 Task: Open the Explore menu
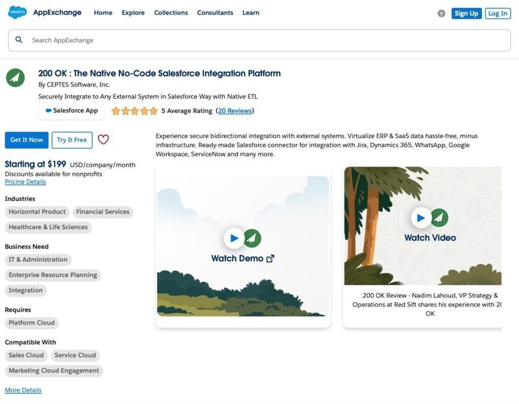(x=133, y=12)
